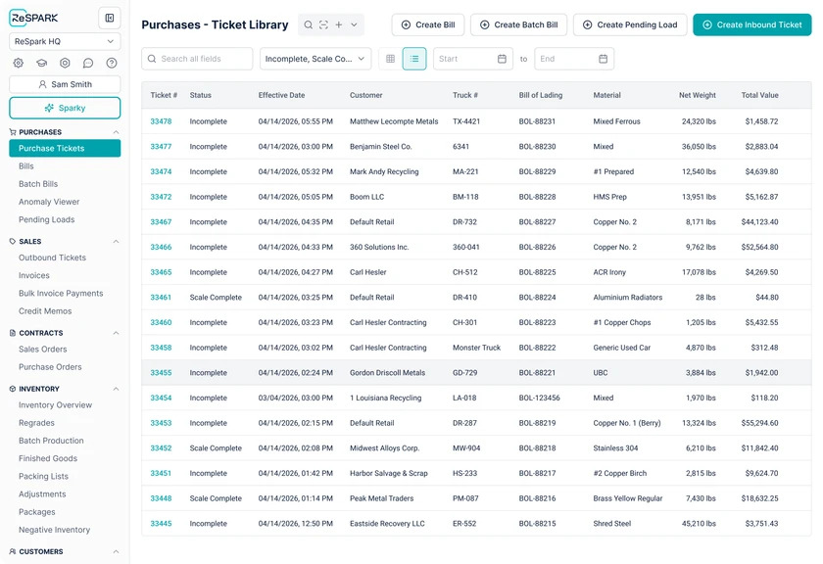Collapse the CUSTOMERS section
Screen dimensions: 823x564
[116, 552]
